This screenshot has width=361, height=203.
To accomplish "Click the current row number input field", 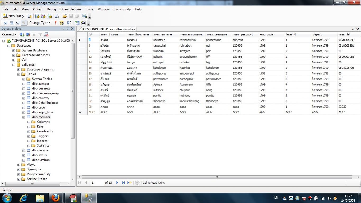I will (97, 183).
